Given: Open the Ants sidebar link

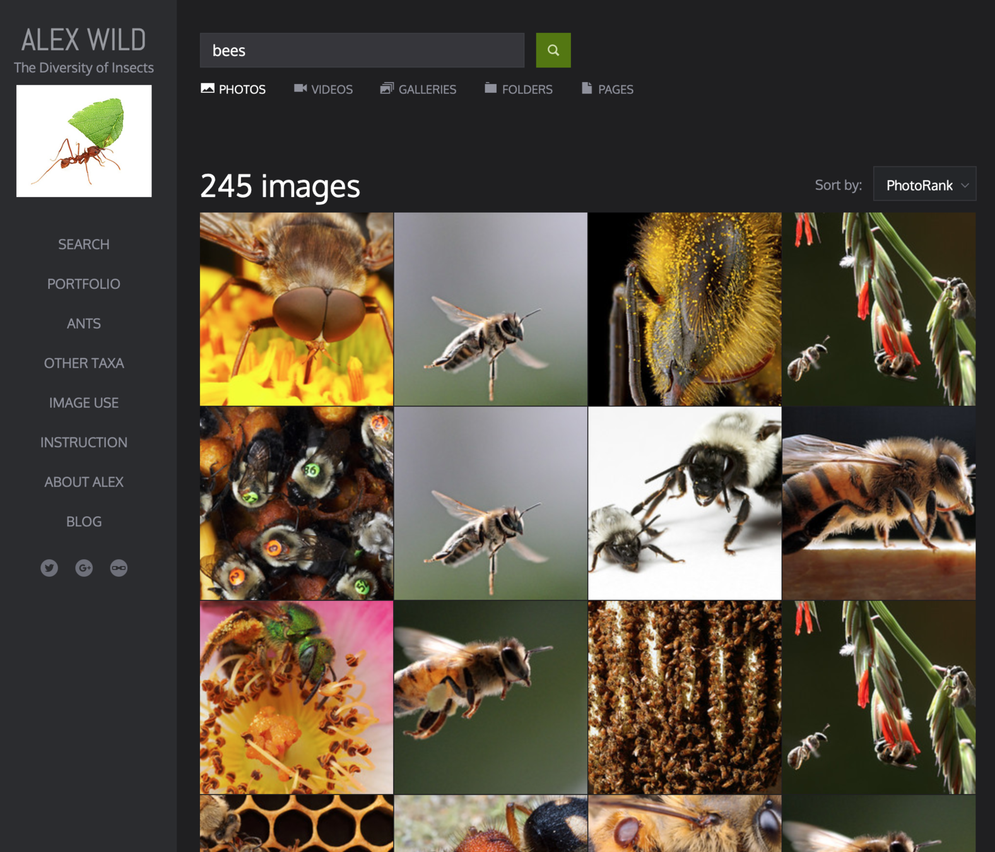Looking at the screenshot, I should pyautogui.click(x=84, y=324).
